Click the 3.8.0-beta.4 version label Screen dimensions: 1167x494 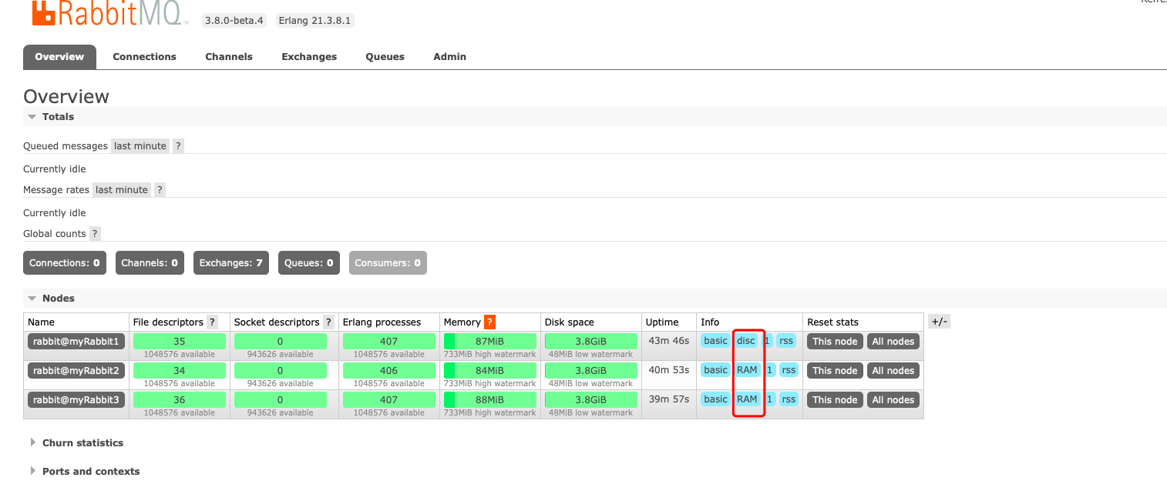[x=234, y=21]
